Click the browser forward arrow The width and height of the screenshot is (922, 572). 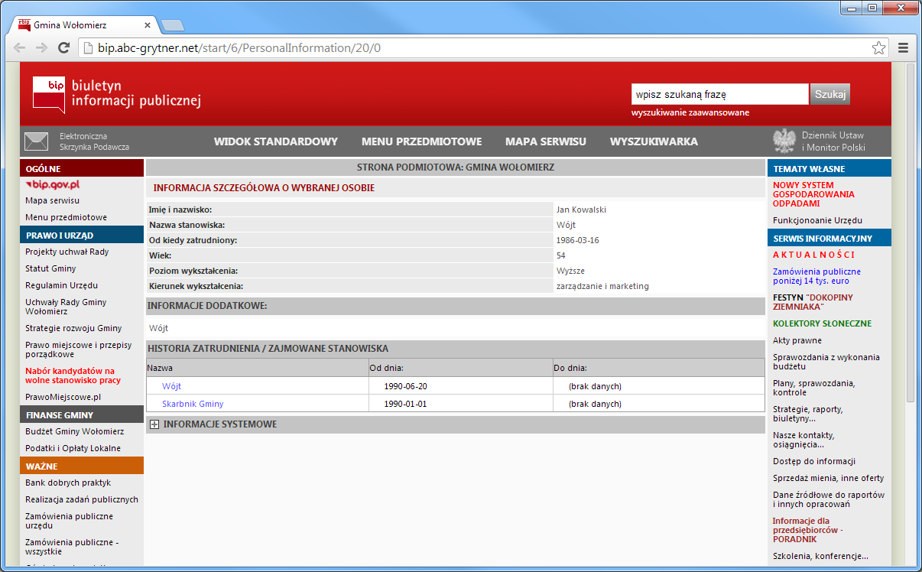[x=42, y=47]
